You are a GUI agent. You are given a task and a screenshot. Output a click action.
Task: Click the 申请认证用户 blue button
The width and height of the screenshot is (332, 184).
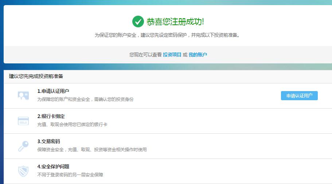[299, 96]
